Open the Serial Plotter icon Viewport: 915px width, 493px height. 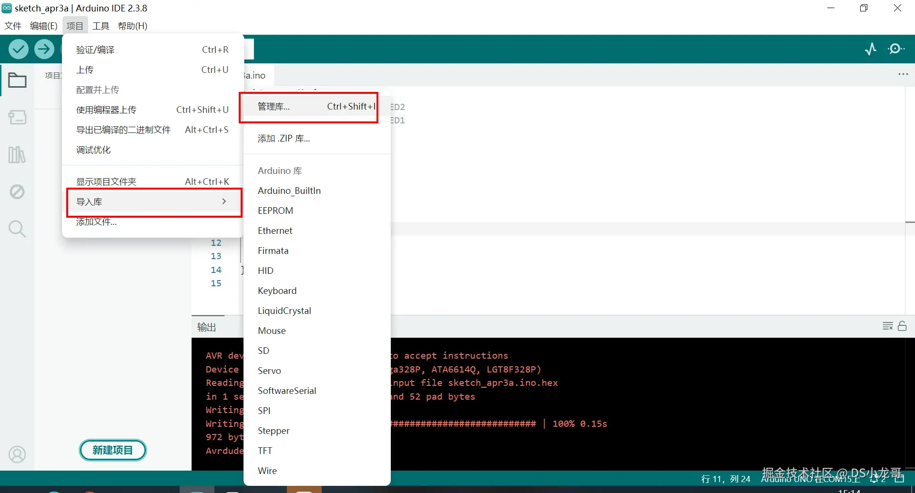pyautogui.click(x=871, y=49)
